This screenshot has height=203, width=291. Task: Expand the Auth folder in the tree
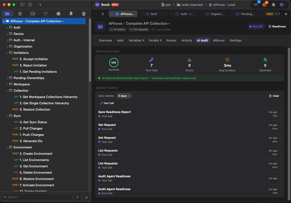coord(7,27)
